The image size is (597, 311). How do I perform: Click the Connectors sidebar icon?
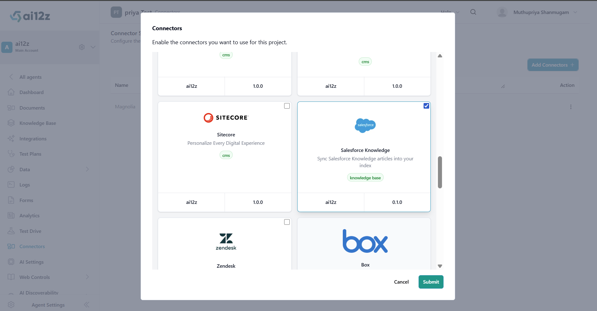click(x=11, y=246)
